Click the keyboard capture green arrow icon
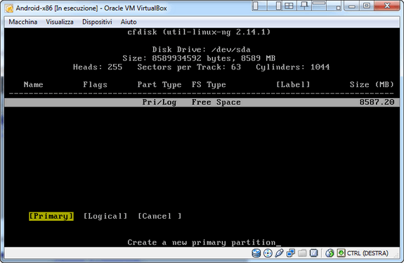Viewport: 404px width, 263px height. [341, 253]
